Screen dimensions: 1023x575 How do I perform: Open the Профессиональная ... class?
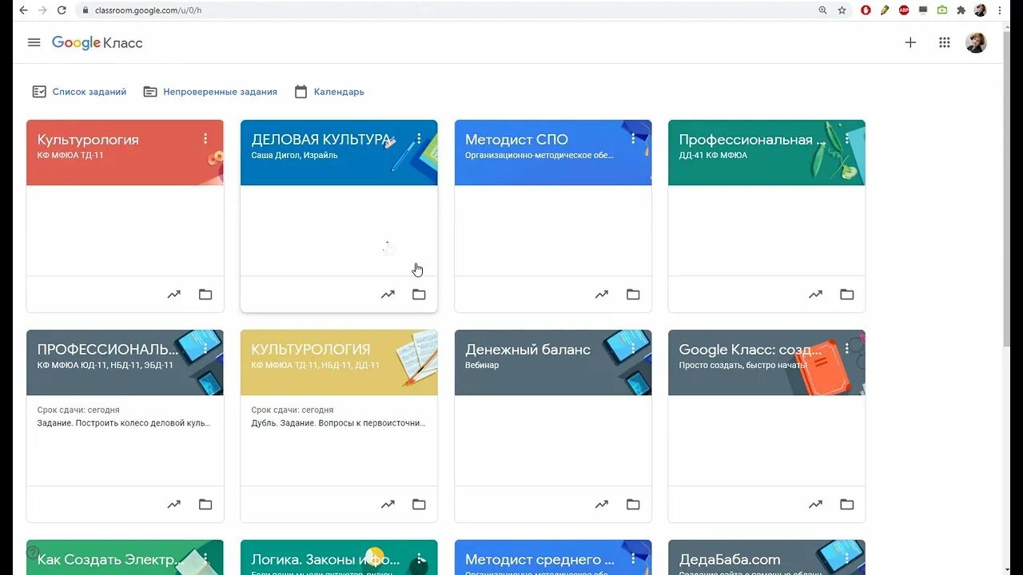(752, 140)
